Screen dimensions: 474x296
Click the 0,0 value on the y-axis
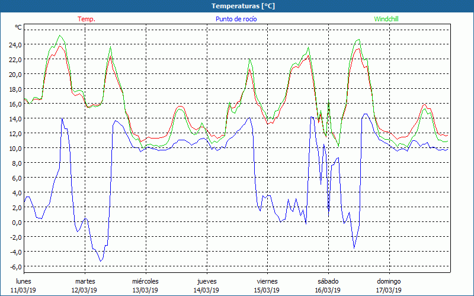pyautogui.click(x=16, y=222)
